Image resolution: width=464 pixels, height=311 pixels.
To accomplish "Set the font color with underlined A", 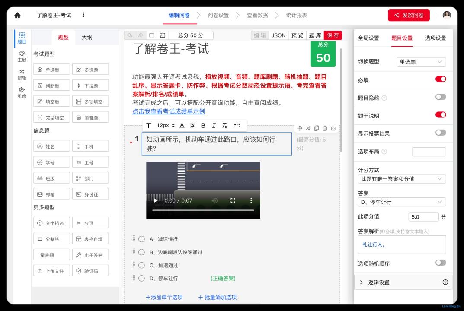I will tap(182, 126).
